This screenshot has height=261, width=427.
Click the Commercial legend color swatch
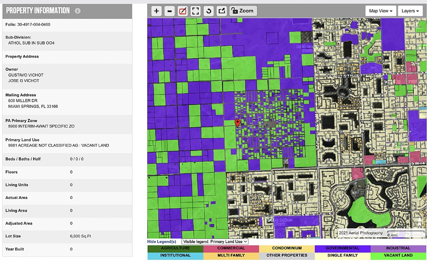(x=231, y=248)
